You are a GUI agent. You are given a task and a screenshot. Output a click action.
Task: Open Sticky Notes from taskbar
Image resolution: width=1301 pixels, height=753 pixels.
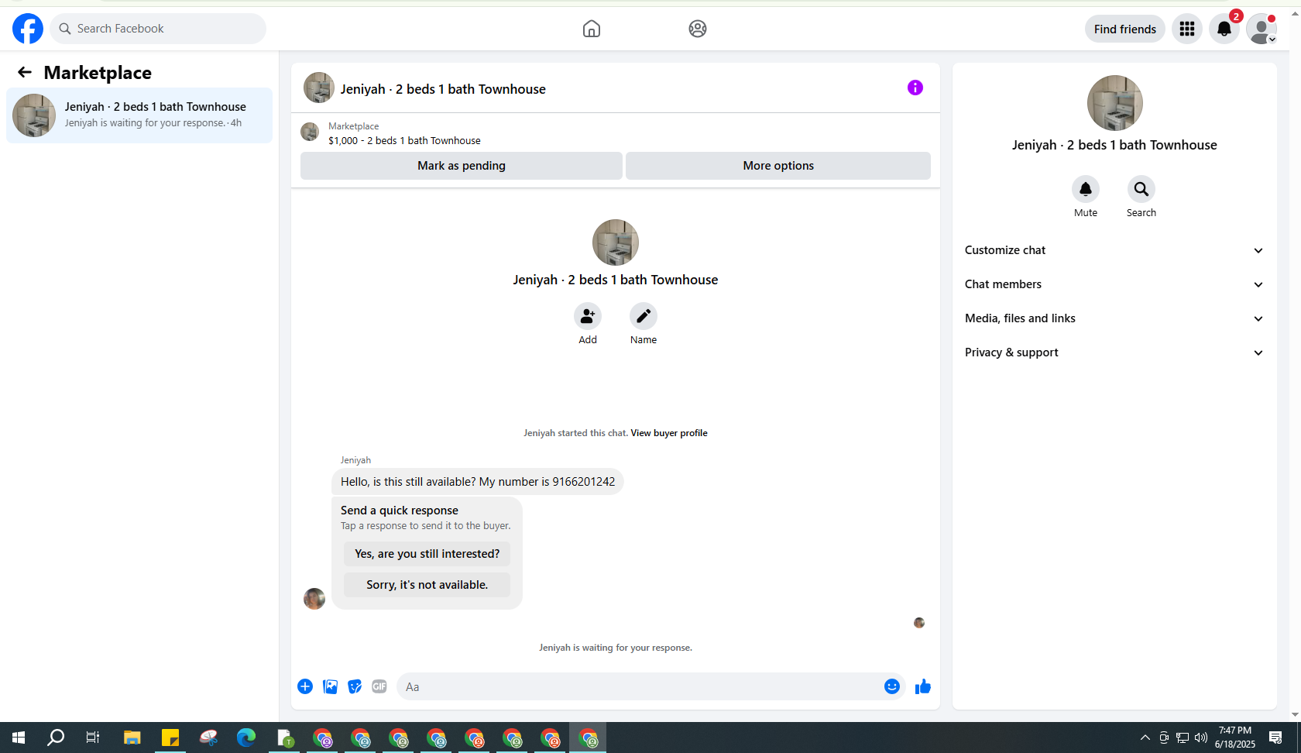pos(170,738)
